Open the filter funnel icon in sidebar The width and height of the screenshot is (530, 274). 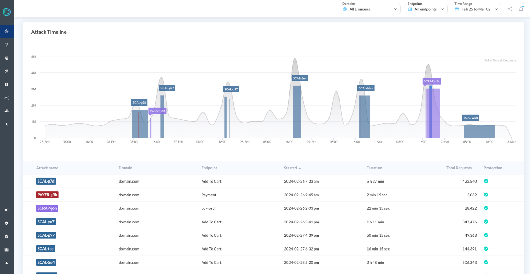7,44
